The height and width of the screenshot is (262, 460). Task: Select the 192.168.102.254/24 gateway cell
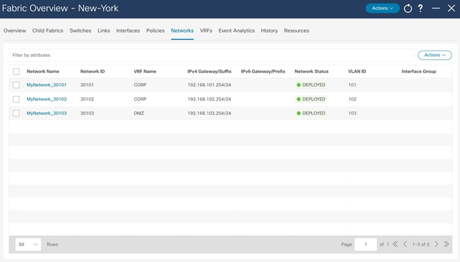(x=209, y=99)
